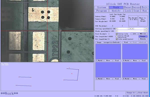Click the L.Mark1 button

[99, 60]
